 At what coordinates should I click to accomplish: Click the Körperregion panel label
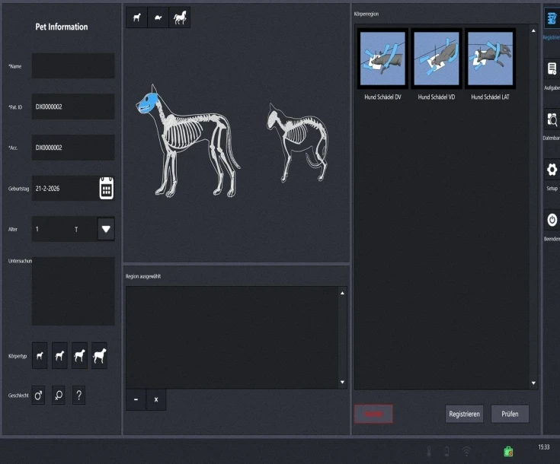point(366,14)
